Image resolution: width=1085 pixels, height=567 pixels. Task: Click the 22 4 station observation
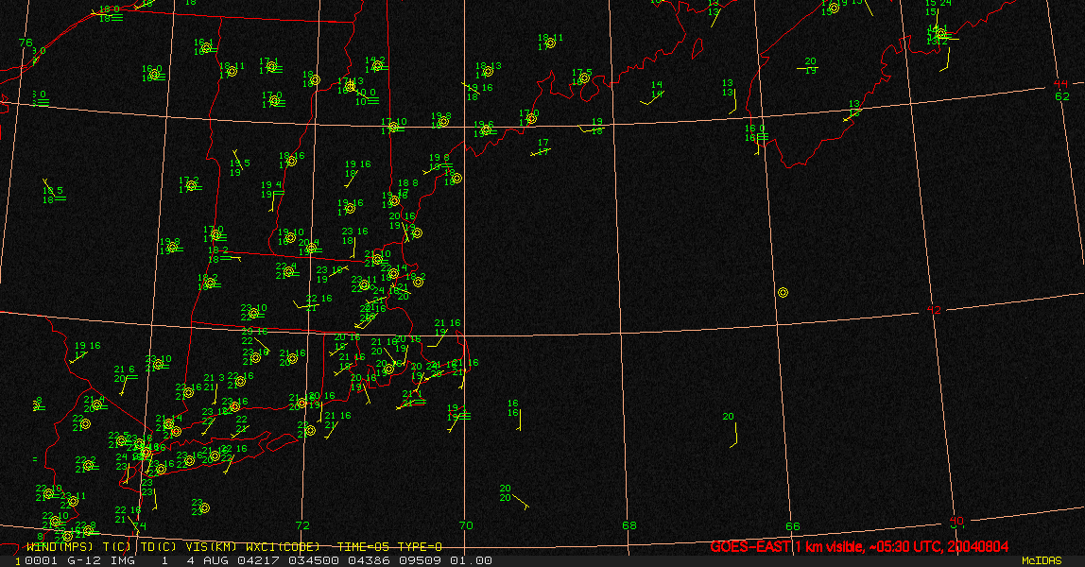[x=286, y=271]
